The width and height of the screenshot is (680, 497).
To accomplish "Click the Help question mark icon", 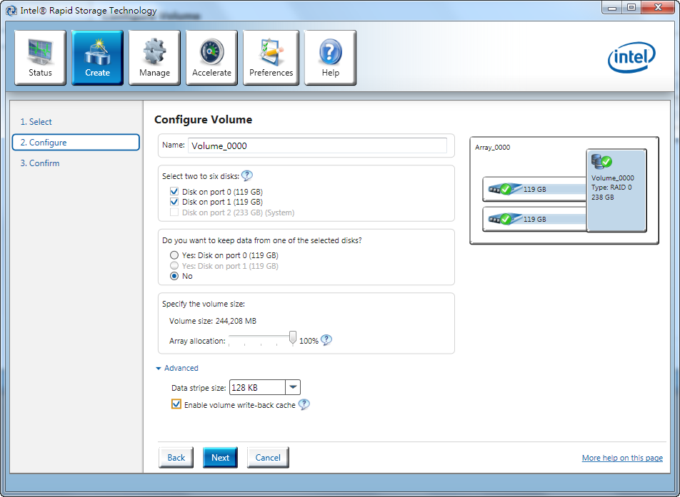I will [330, 58].
